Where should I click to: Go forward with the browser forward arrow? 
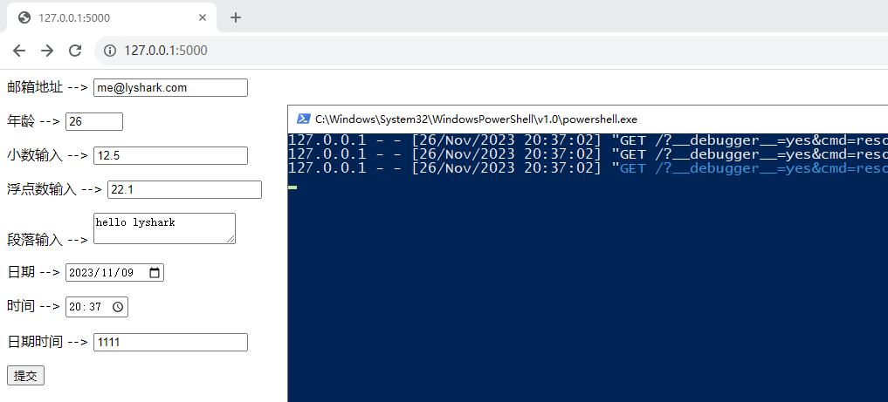click(47, 51)
